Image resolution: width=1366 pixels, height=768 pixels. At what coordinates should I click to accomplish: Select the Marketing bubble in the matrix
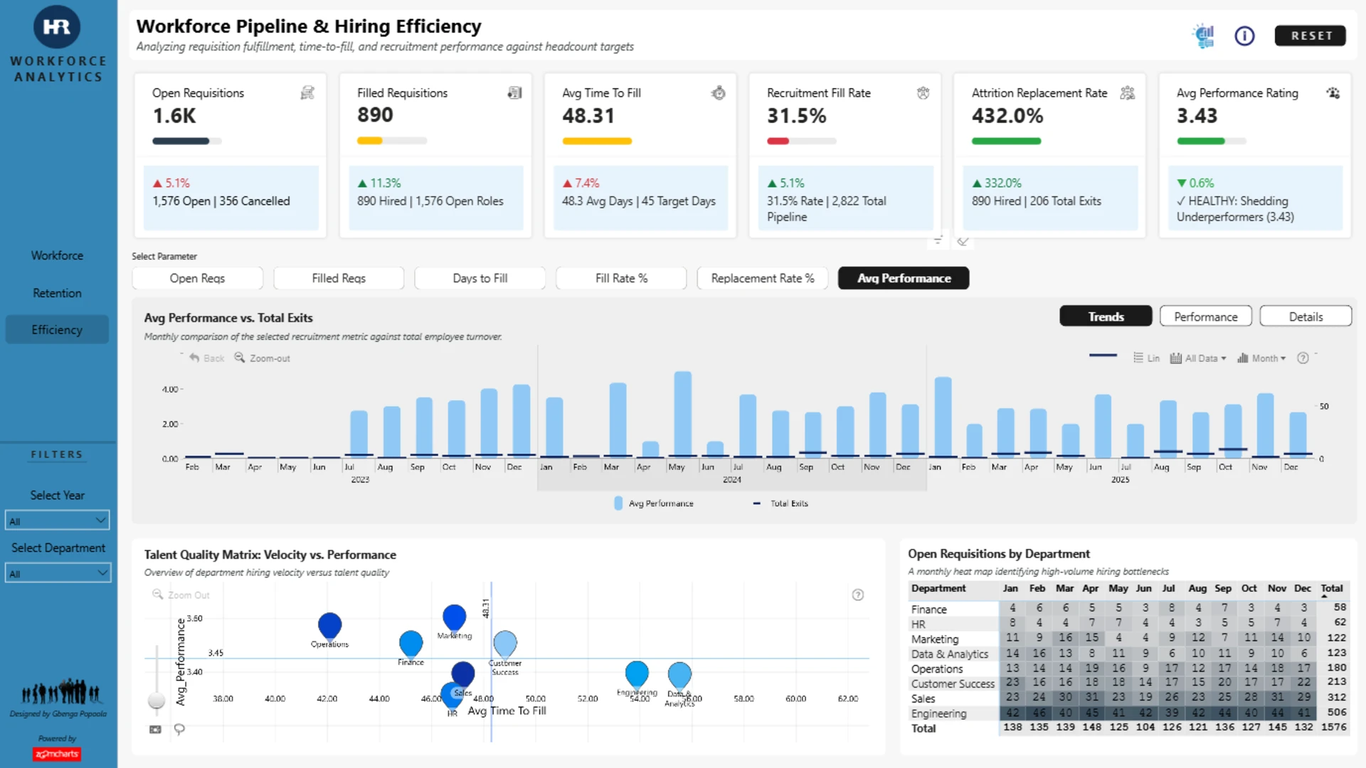(454, 617)
